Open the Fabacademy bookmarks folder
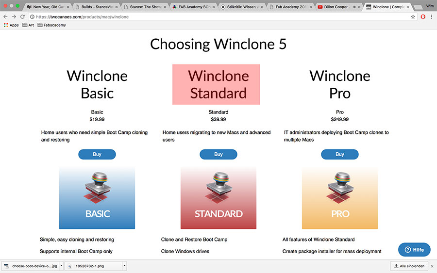437x273 pixels. click(52, 25)
